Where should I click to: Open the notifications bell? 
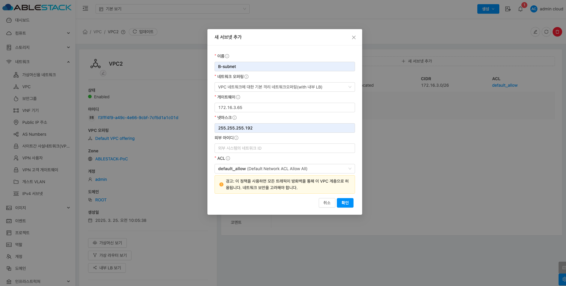(x=520, y=9)
